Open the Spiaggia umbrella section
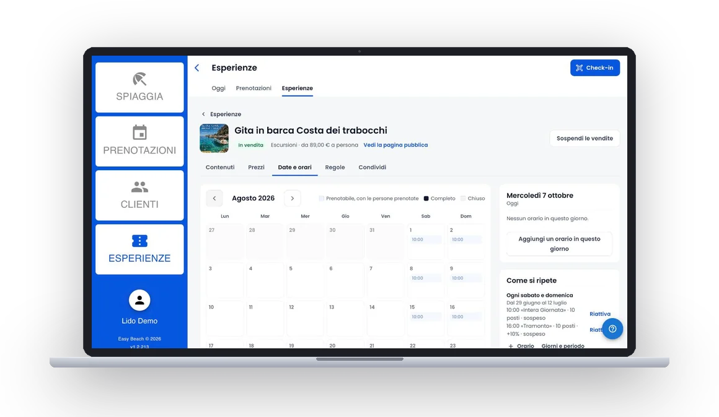719x417 pixels. pos(139,87)
